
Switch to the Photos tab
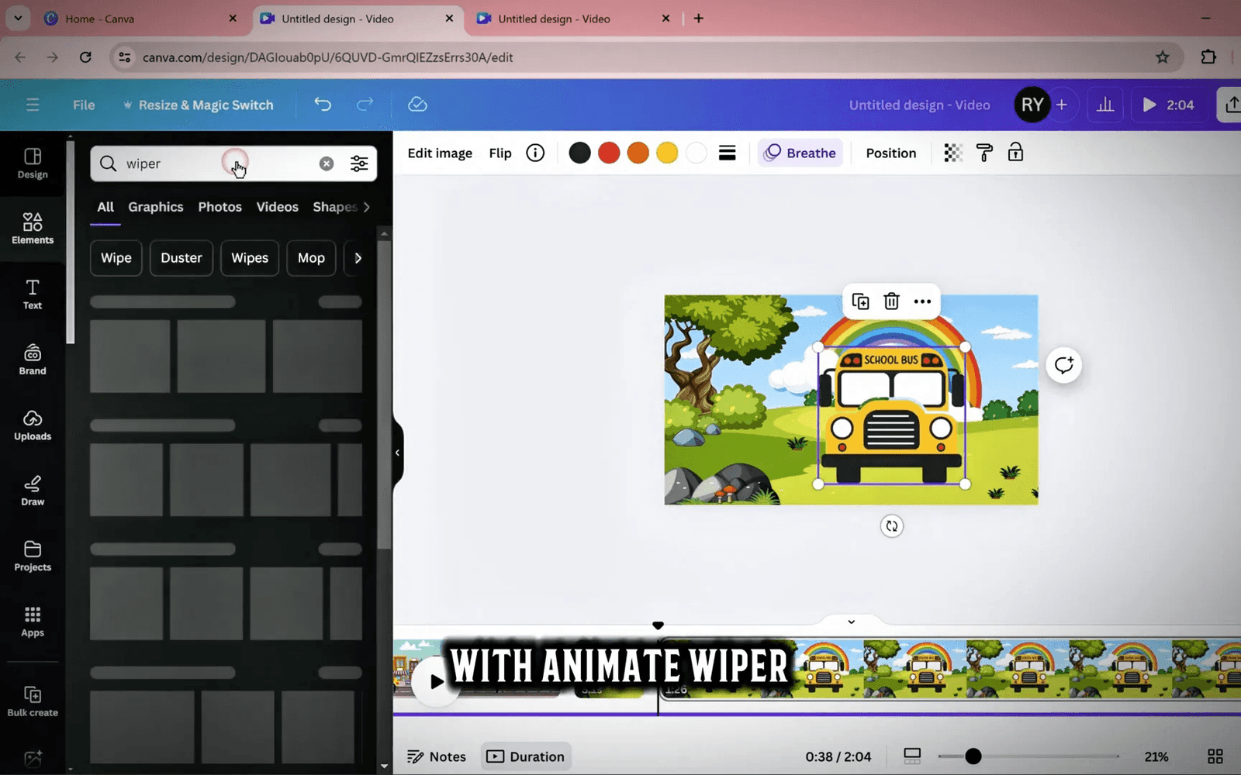coord(220,207)
